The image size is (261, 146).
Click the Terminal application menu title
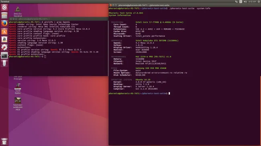click(x=5, y=2)
